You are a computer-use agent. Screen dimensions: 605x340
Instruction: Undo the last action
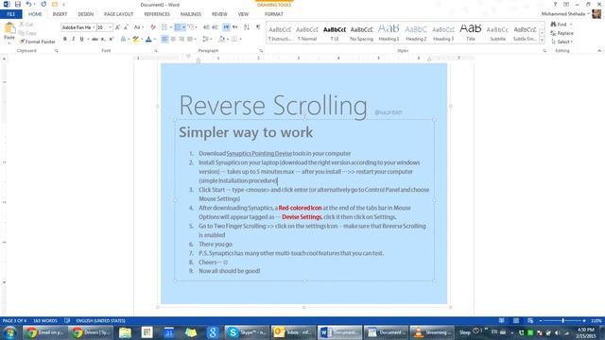28,4
